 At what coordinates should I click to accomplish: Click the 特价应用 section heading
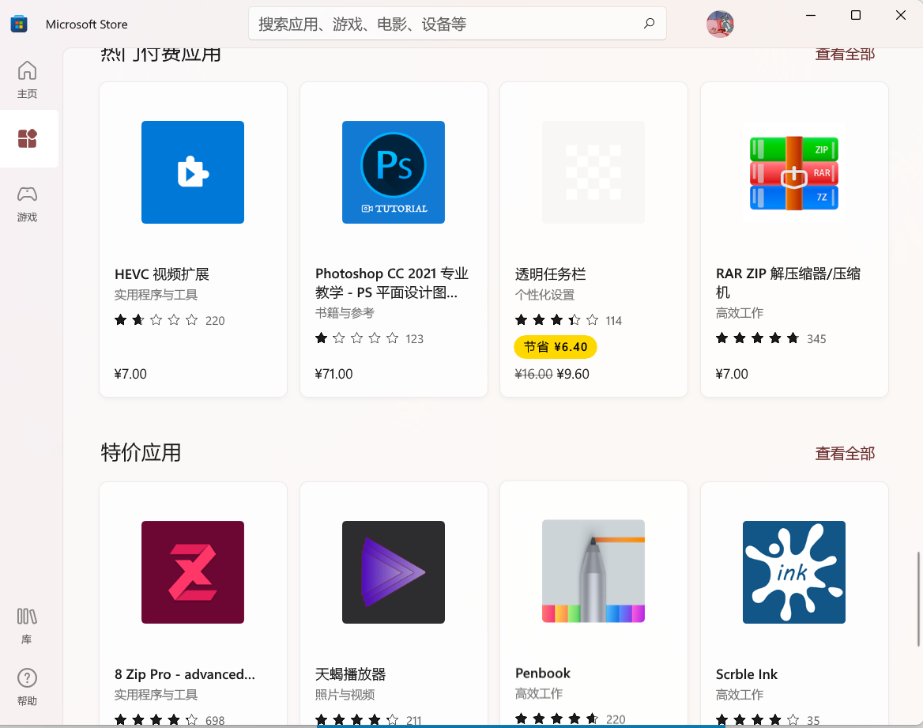click(141, 452)
